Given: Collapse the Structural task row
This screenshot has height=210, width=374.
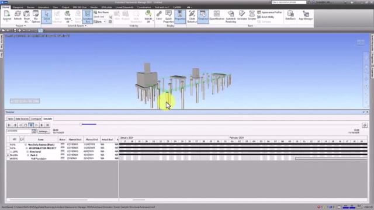Looking at the screenshot, I should (x=27, y=152).
